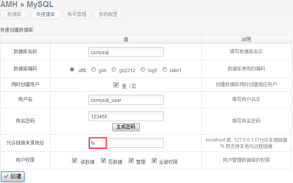Click the 用户管理数据库的权限 description

246,160
